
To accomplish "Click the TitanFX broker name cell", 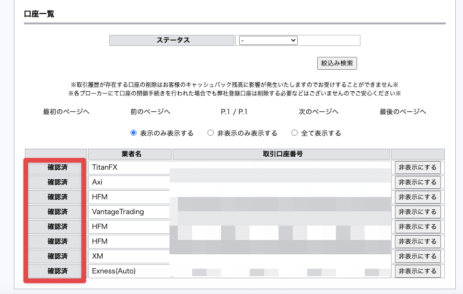I will (129, 167).
